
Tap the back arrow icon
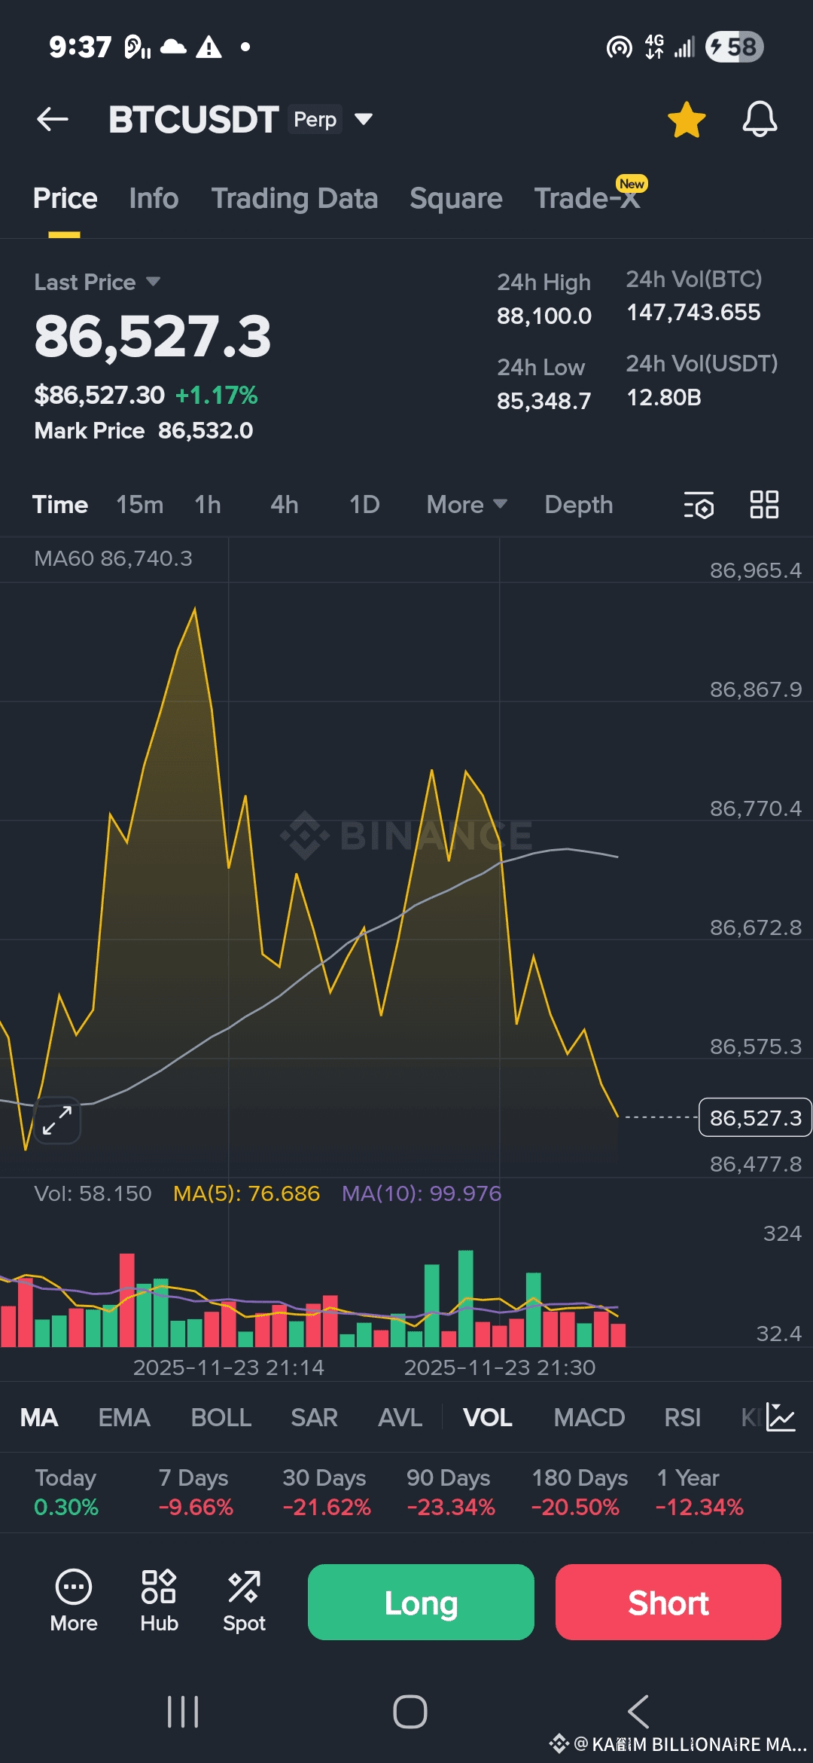[53, 119]
